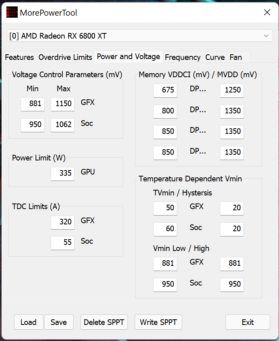Click the Soc Hystersis field showing 20

coord(232,229)
